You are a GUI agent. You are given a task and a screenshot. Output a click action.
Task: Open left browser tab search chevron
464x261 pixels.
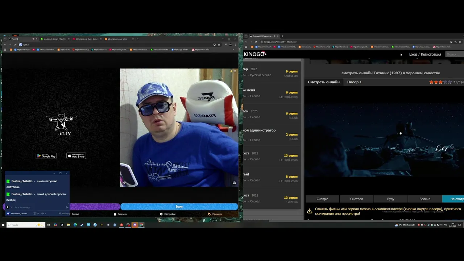click(5, 39)
